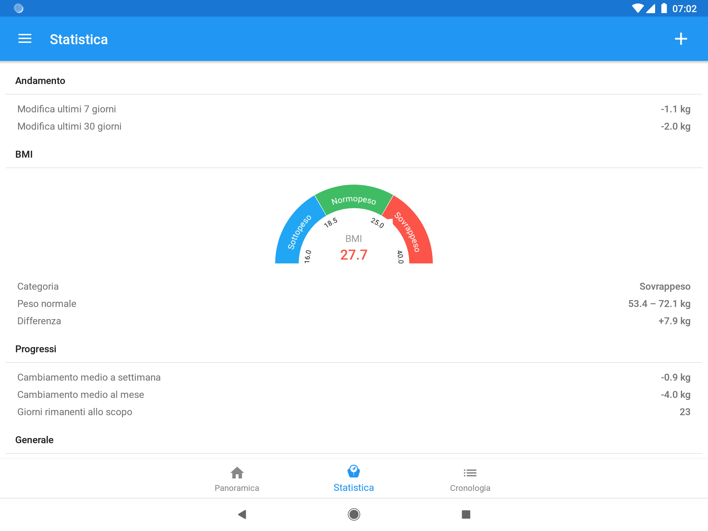Tap the Cambiamento medio al mese row
The width and height of the screenshot is (708, 531).
[354, 395]
